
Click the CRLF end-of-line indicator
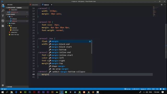click(x=153, y=89)
